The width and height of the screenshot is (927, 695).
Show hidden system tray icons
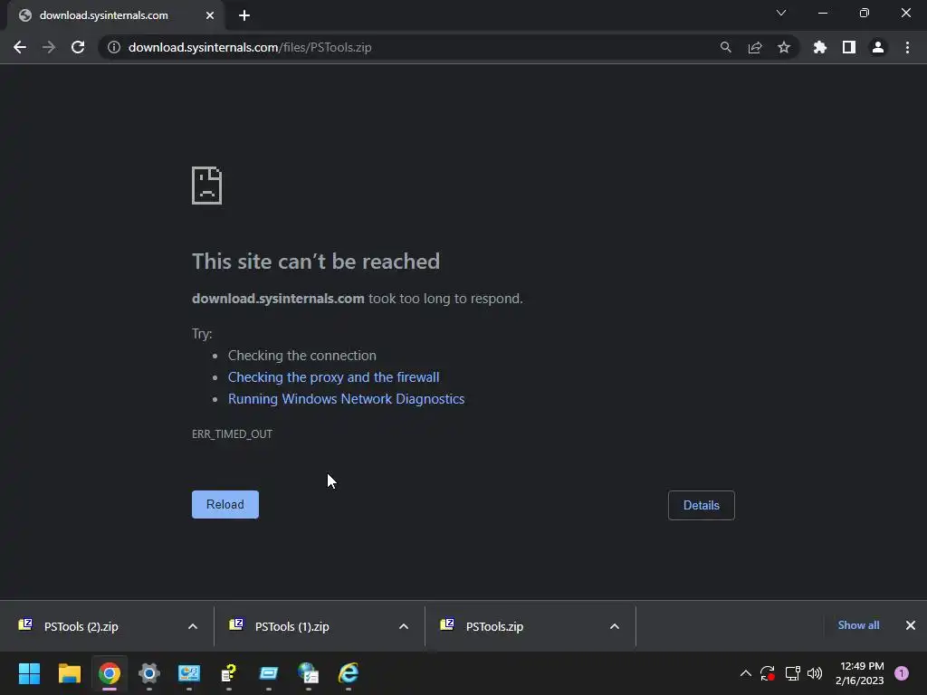tap(746, 673)
